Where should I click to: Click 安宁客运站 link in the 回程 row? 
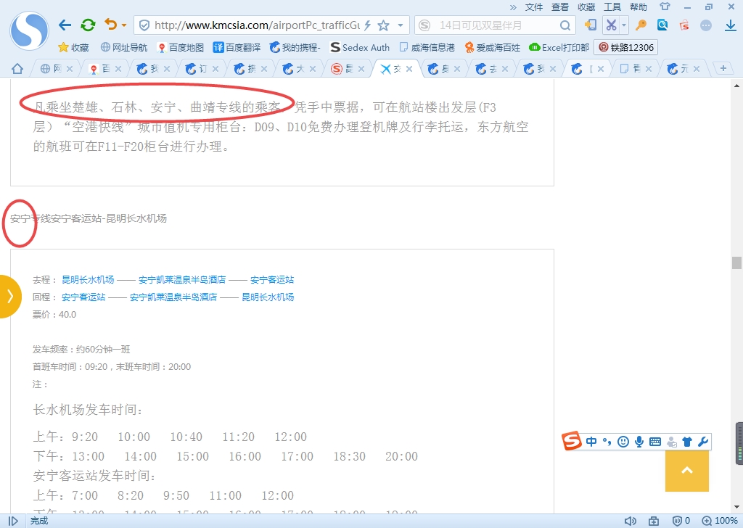83,297
